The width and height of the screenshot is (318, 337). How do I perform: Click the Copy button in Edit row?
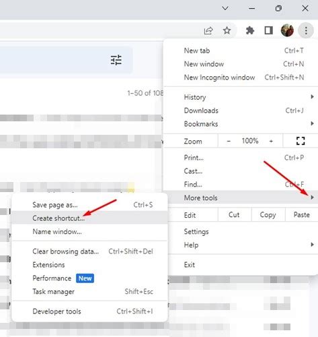coord(268,214)
